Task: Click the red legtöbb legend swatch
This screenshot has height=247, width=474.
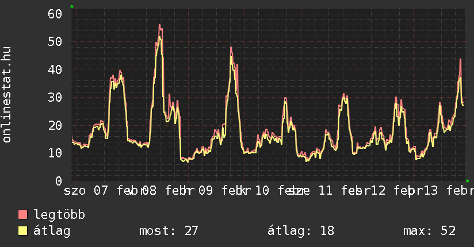Action: pyautogui.click(x=23, y=215)
